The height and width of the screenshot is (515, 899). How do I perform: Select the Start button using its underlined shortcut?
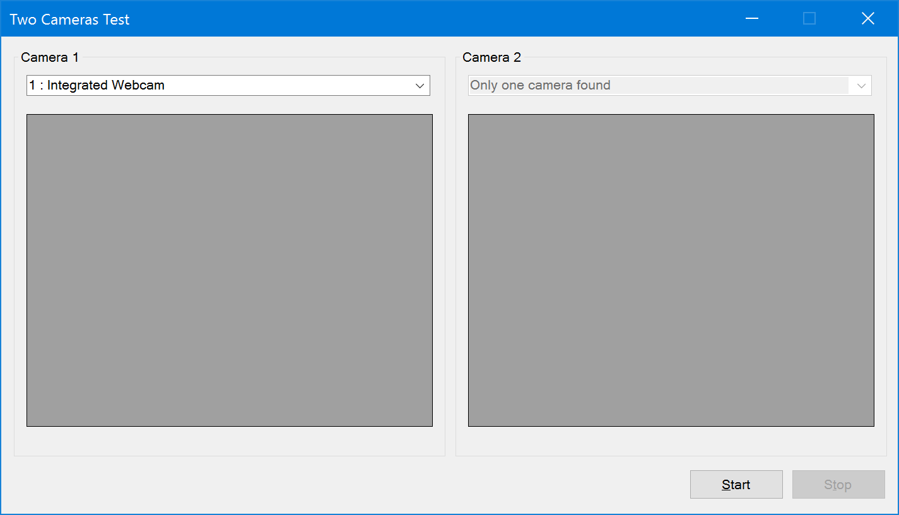coord(736,484)
